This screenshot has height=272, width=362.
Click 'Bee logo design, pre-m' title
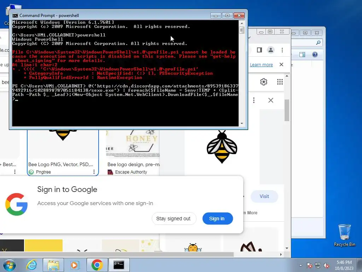[x=133, y=164]
